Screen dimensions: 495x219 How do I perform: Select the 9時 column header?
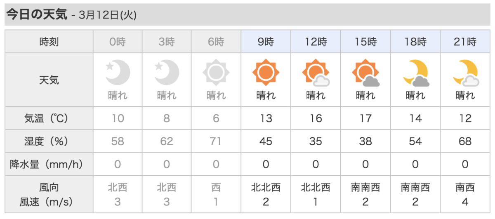point(266,42)
